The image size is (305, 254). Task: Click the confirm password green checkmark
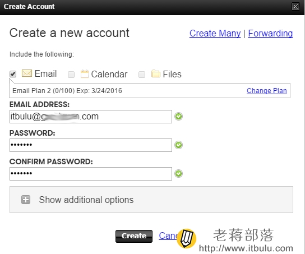178,173
